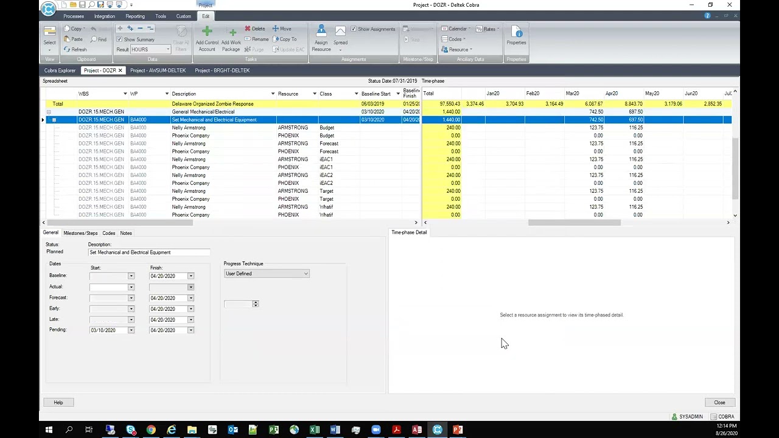Open the Integration ribbon tab
This screenshot has height=438, width=779.
105,16
